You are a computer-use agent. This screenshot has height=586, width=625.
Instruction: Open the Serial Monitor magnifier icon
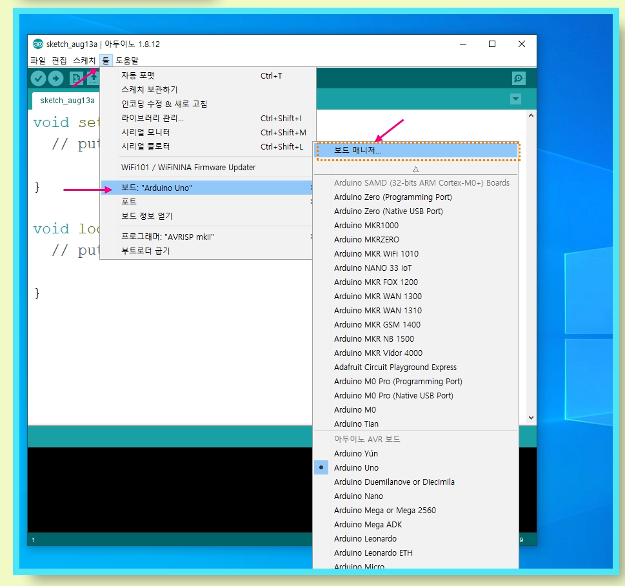pos(519,79)
